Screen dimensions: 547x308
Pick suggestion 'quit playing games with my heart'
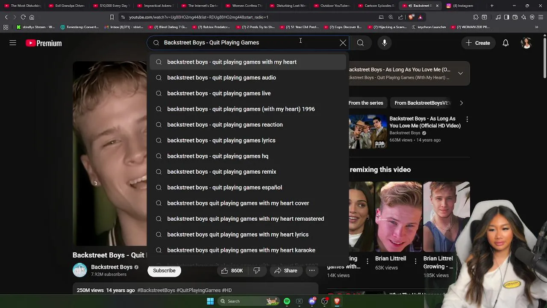248,62
